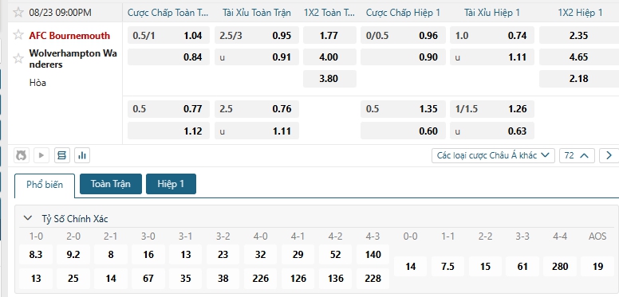Switch to the Toàn Trận tab
The image size is (619, 297).
click(111, 184)
